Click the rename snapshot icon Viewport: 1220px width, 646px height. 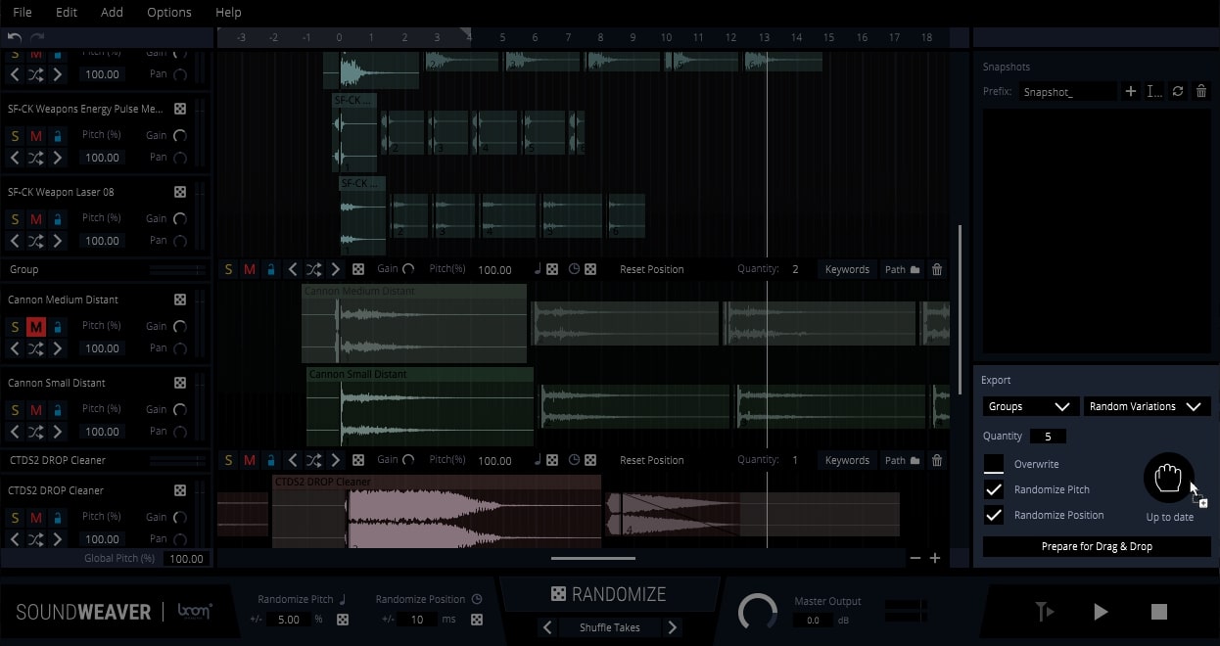pos(1154,91)
